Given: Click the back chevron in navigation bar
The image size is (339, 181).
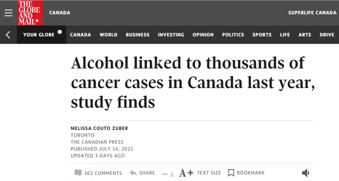Looking at the screenshot, I should (8, 35).
